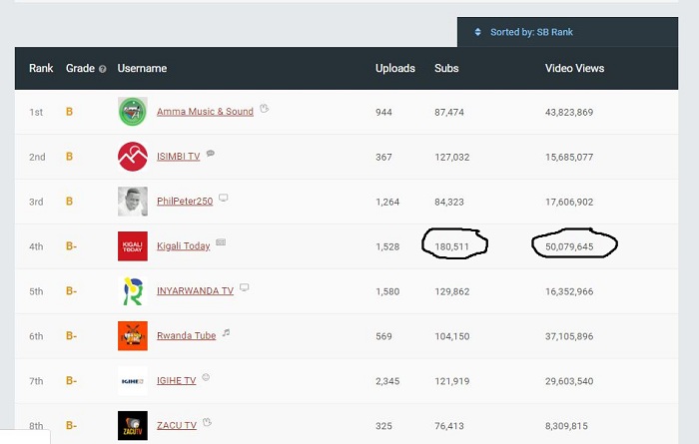
Task: Sort by the Rank column header
Action: click(x=41, y=68)
